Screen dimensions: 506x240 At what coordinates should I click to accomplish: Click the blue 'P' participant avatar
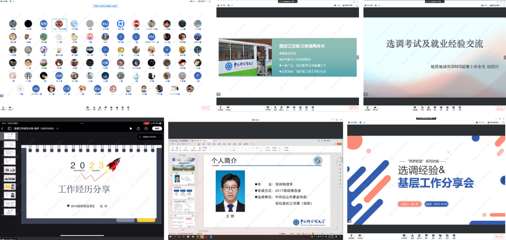point(198,75)
